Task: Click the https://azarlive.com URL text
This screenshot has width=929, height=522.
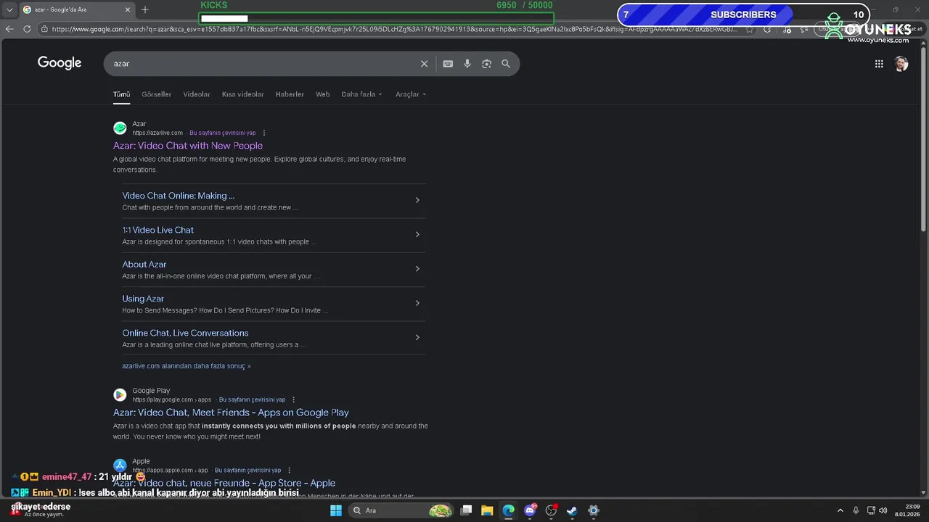Action: click(x=157, y=133)
